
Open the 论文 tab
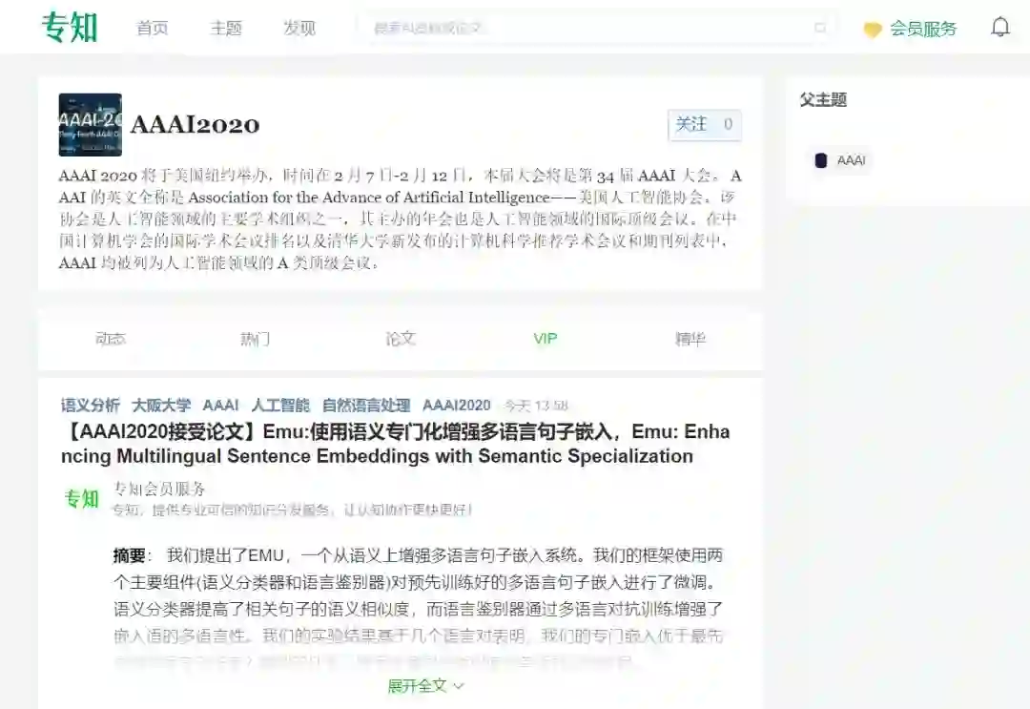400,339
